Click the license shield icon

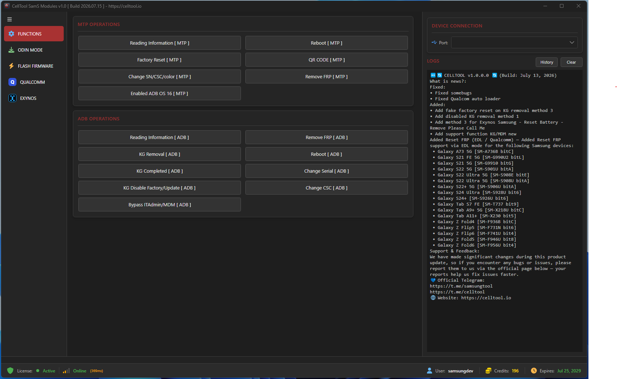click(x=10, y=371)
